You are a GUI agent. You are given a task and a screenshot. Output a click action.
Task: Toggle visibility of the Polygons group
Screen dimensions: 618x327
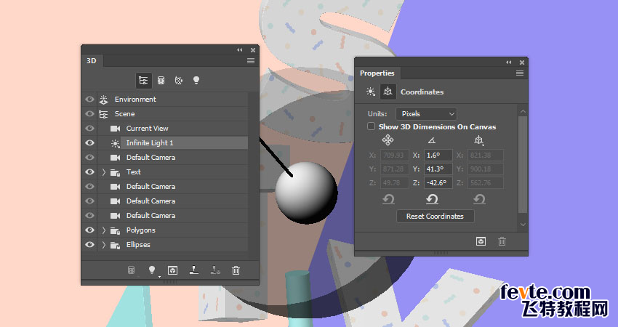point(90,230)
